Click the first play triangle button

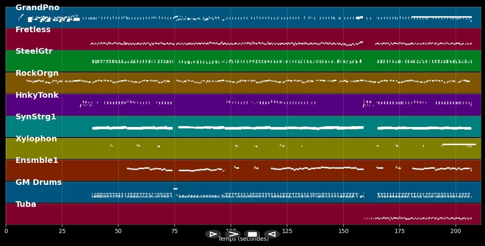pyautogui.click(x=213, y=234)
